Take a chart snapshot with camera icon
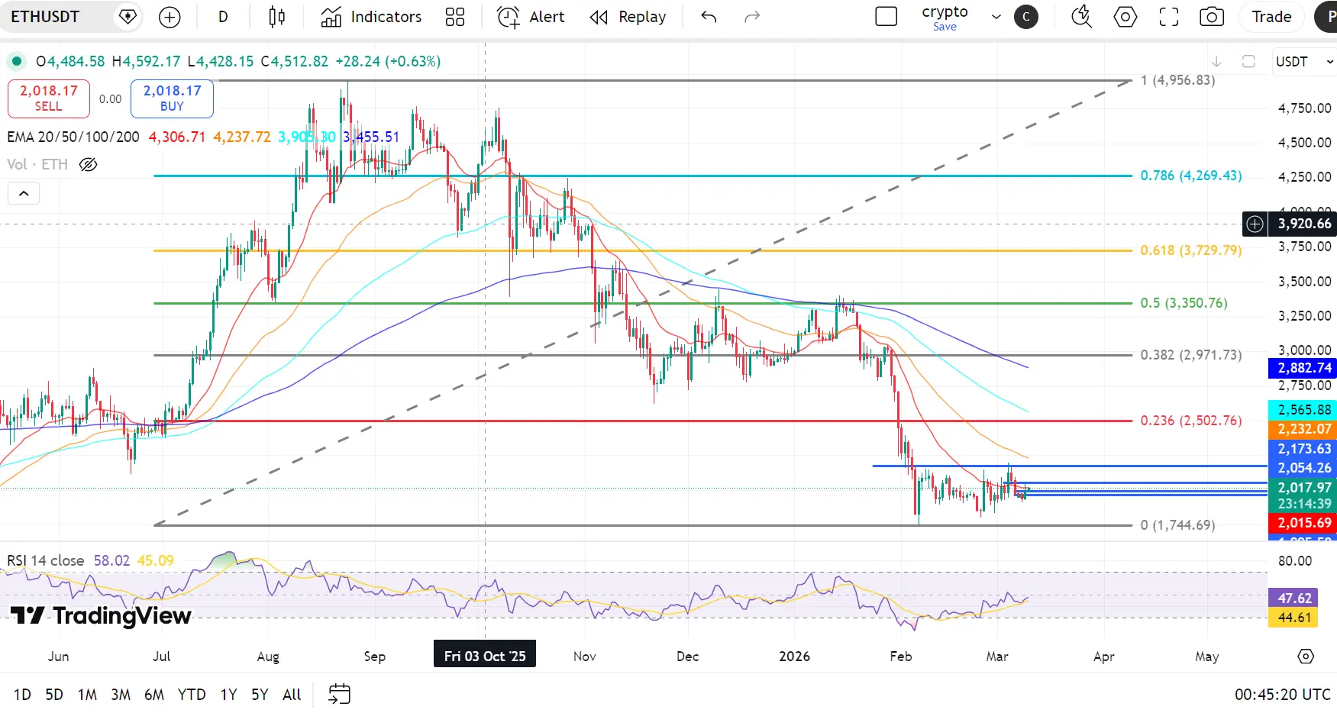The image size is (1337, 713). click(x=1212, y=17)
